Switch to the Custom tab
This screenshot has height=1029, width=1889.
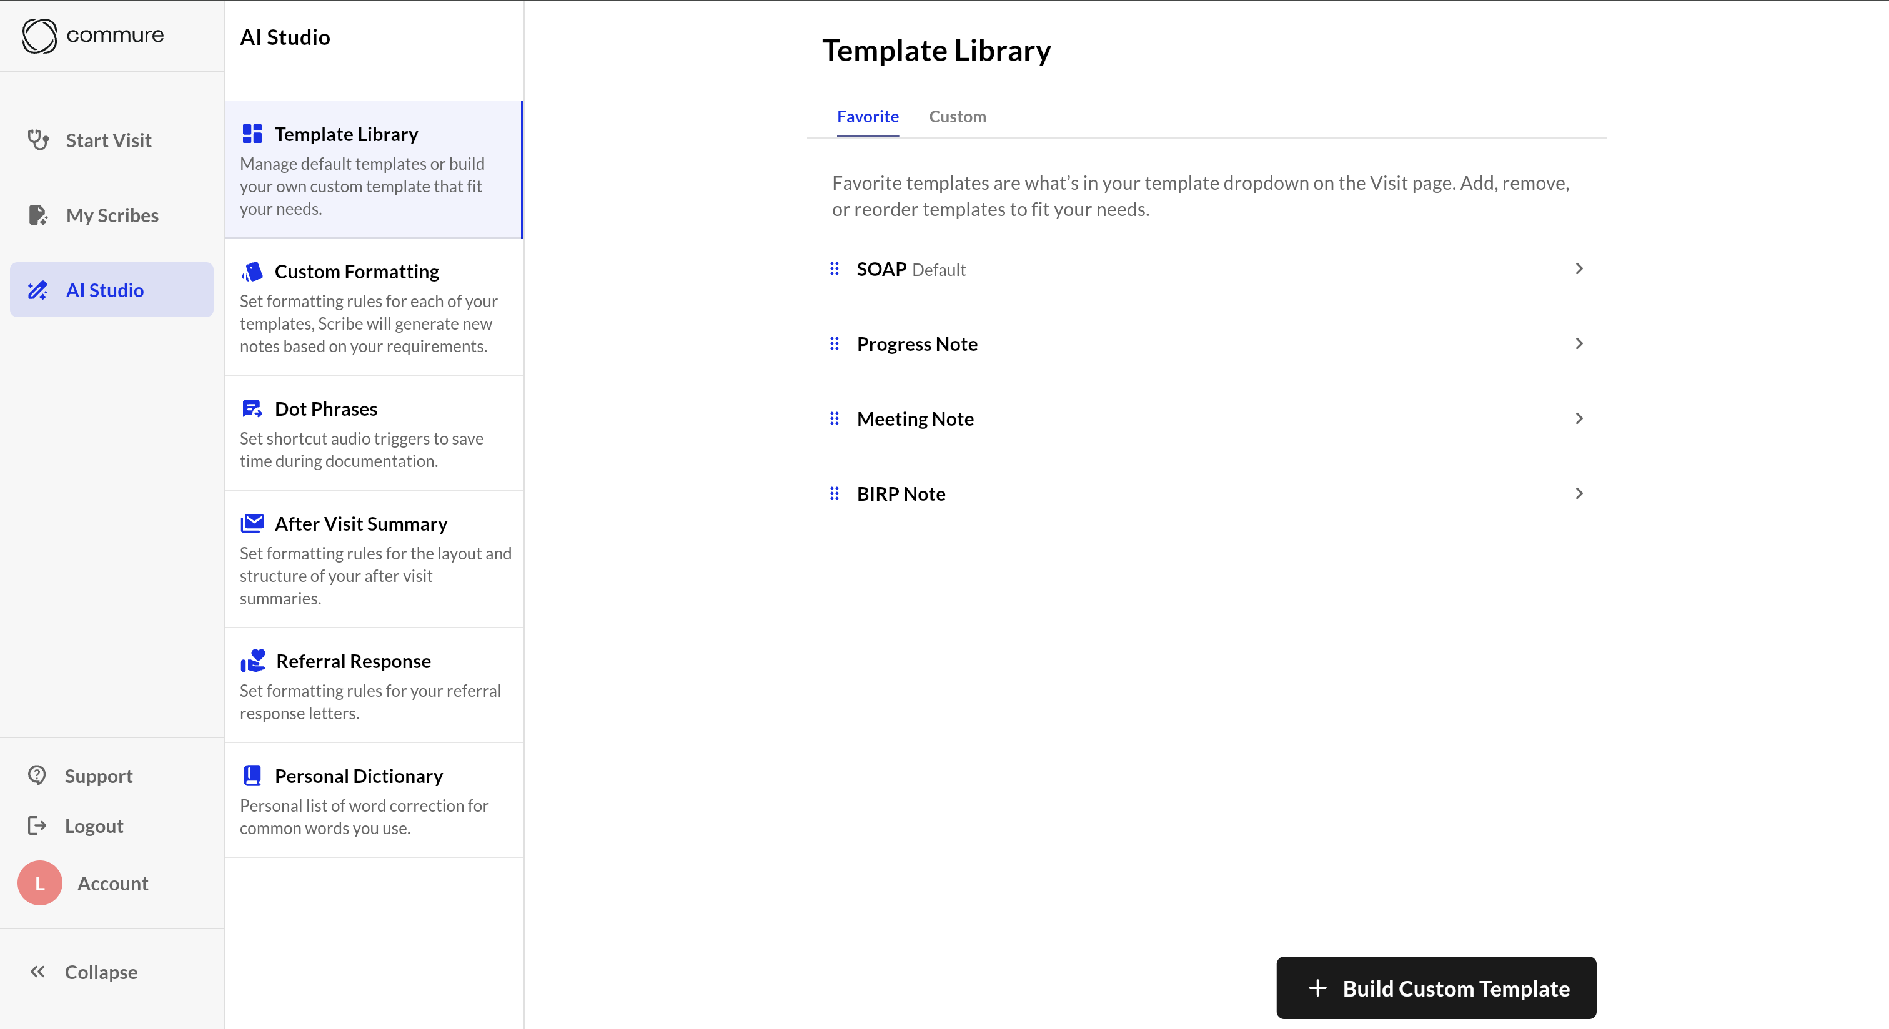(957, 117)
